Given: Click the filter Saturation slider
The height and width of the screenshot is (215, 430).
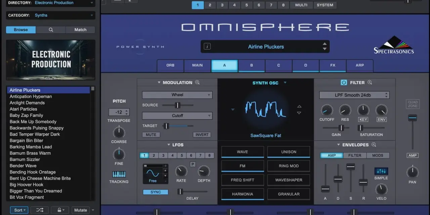Looking at the screenshot, I should coord(371,128).
